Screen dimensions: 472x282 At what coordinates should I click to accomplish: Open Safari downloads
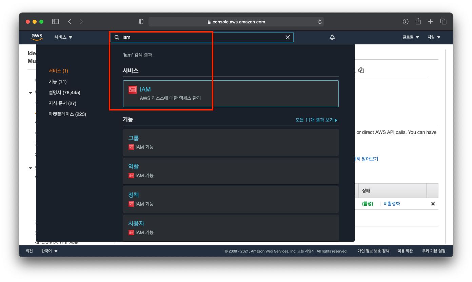click(x=406, y=22)
